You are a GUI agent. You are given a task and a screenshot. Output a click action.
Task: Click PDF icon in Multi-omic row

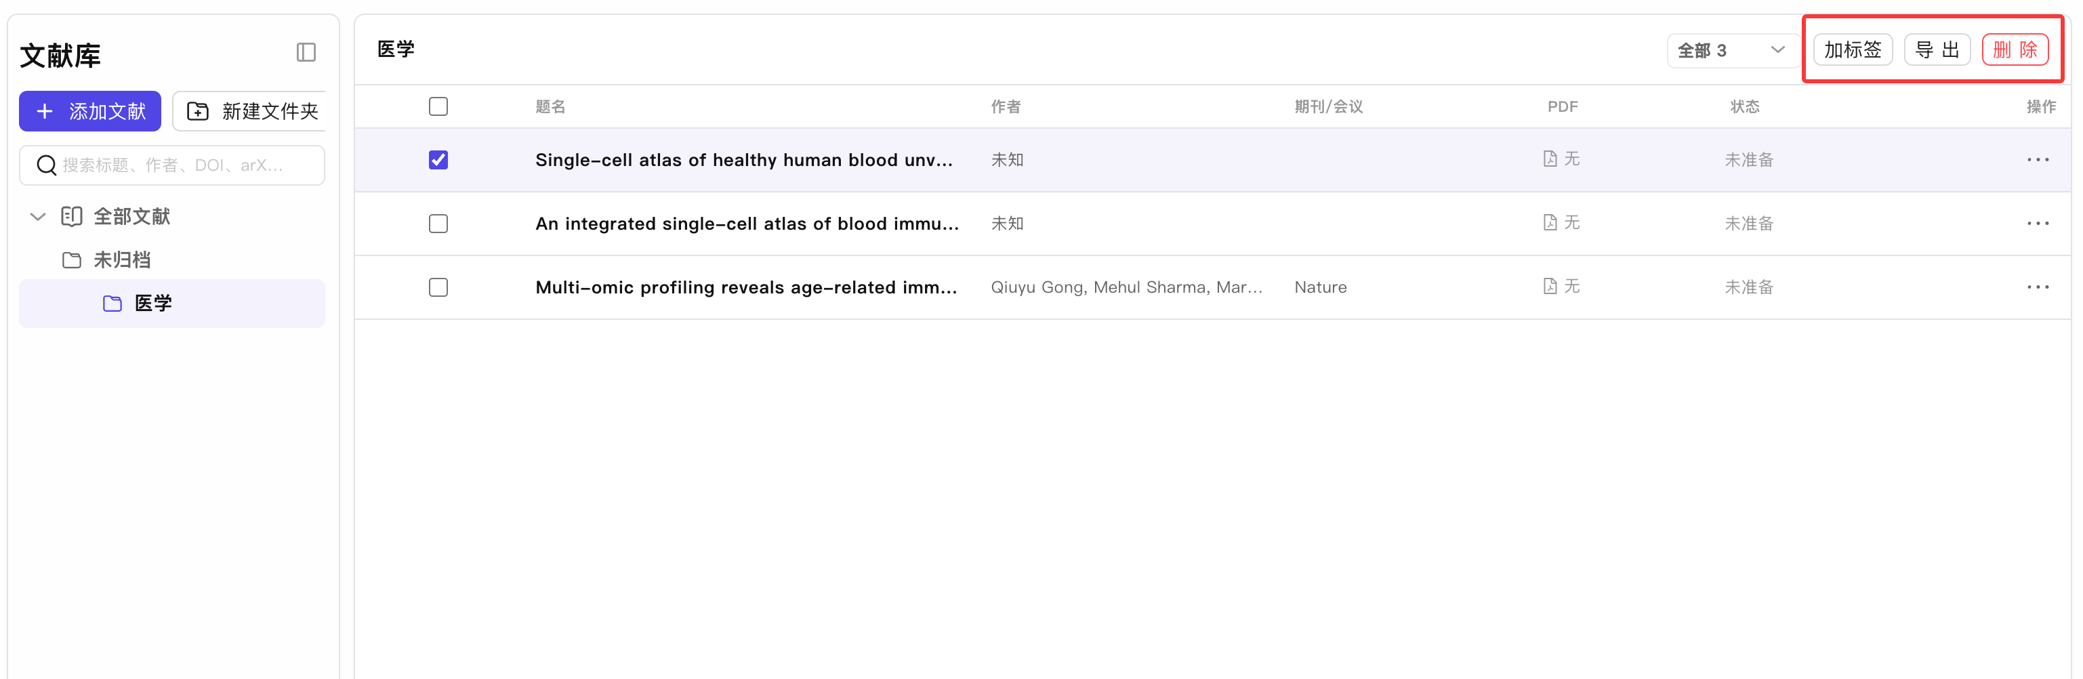point(1549,287)
